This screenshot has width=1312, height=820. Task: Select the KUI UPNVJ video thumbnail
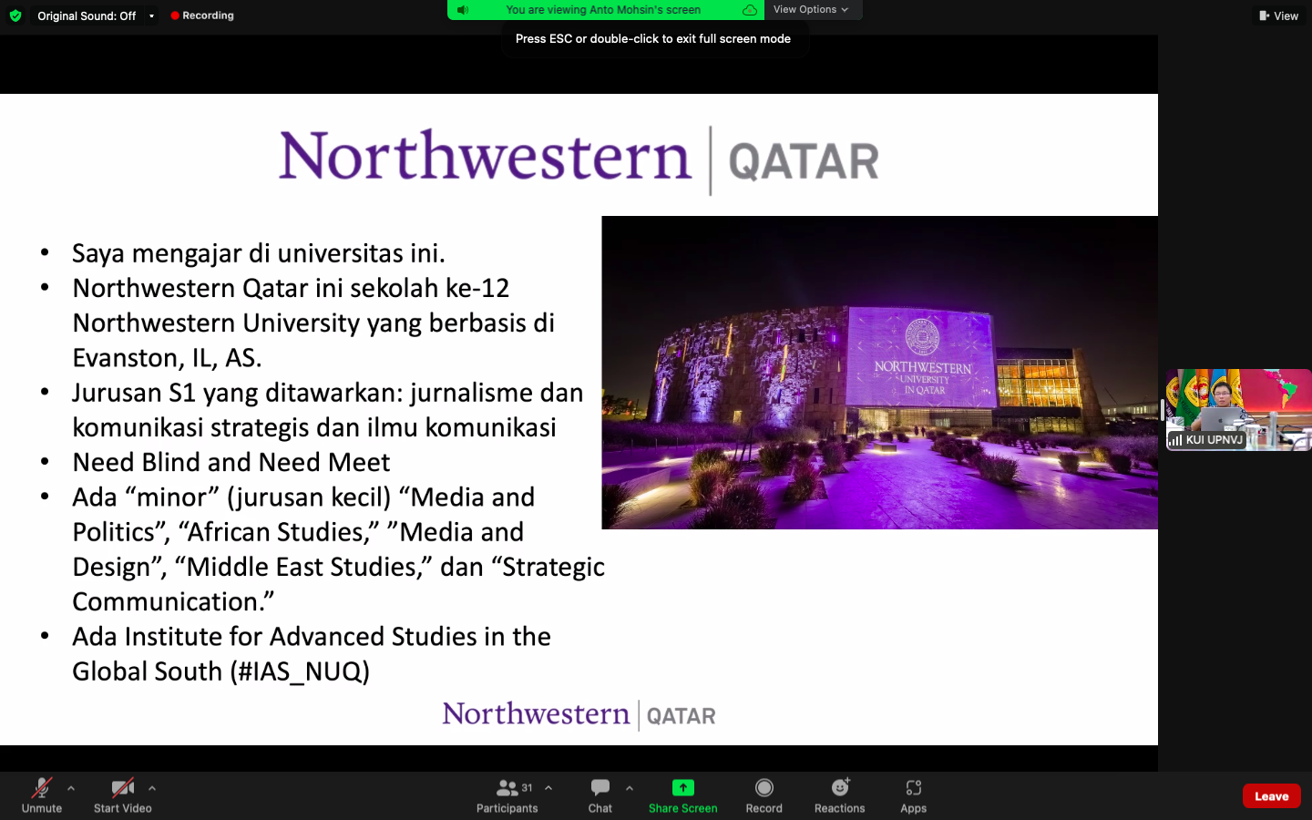point(1238,409)
